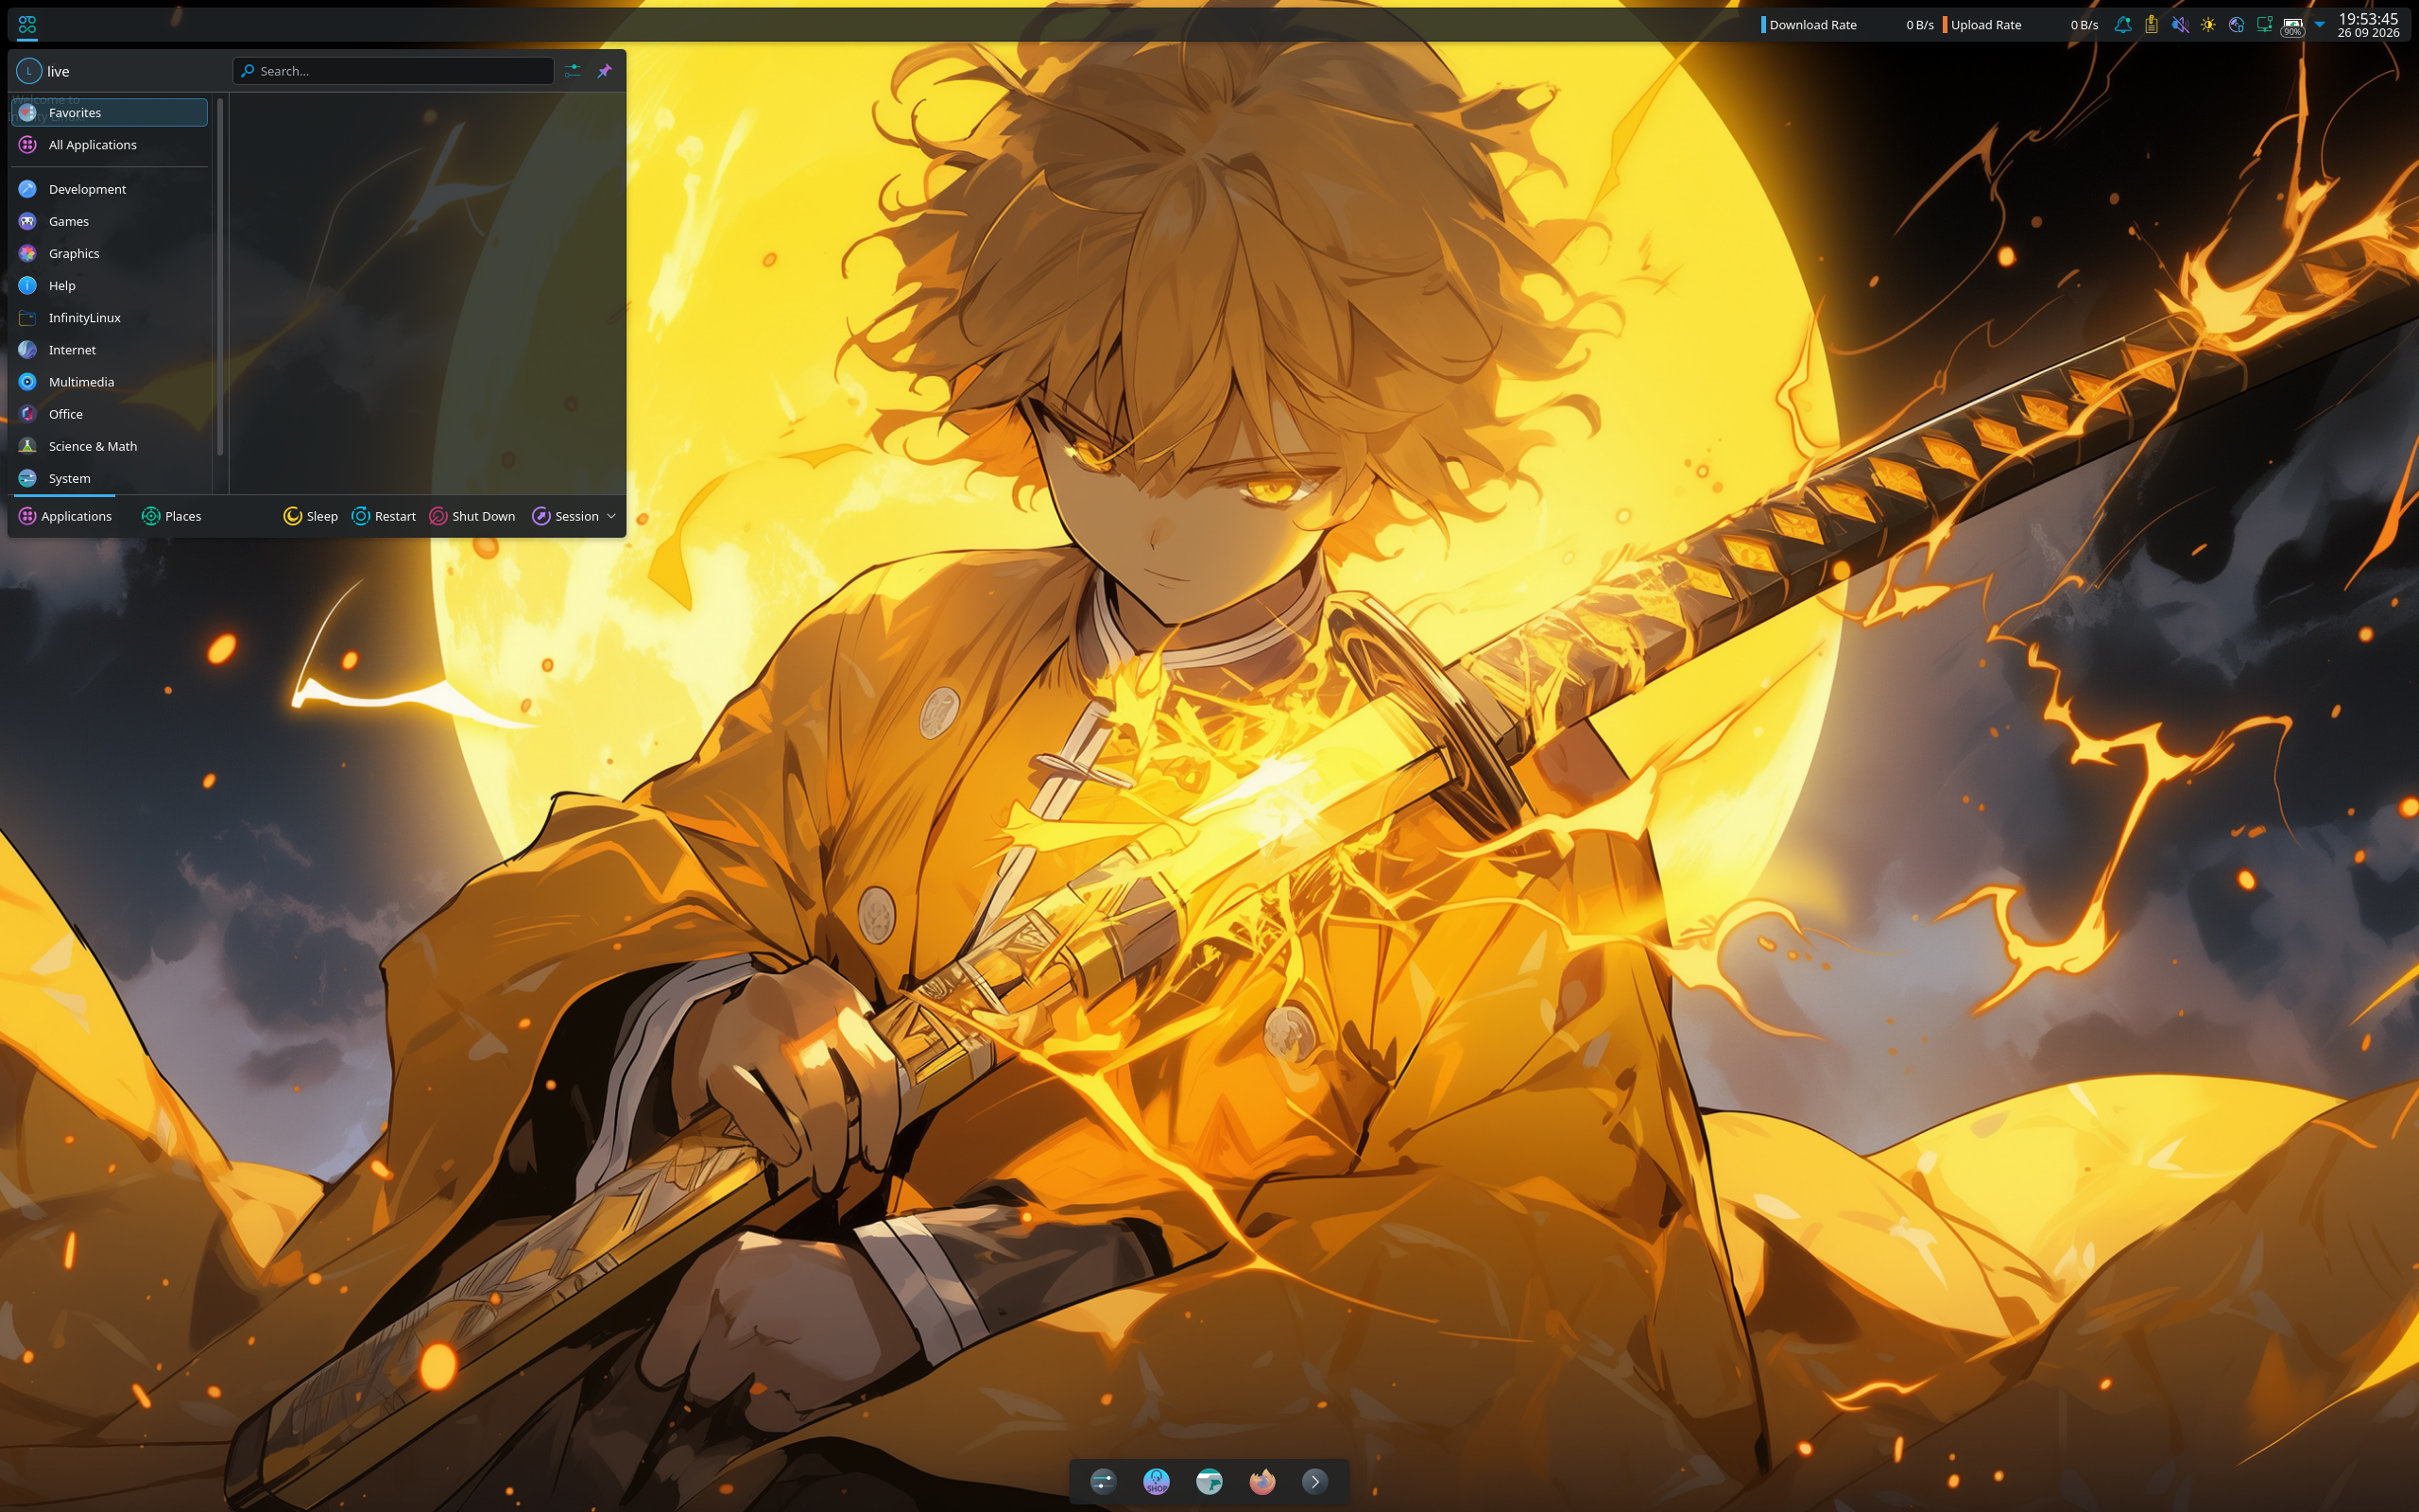
Task: Open the clipboard tray icon
Action: click(2151, 25)
